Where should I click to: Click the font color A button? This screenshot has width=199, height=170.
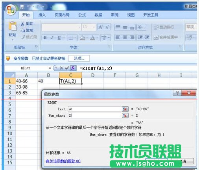point(92,38)
